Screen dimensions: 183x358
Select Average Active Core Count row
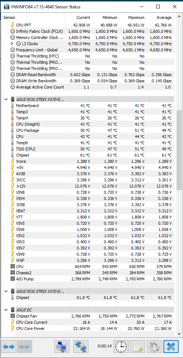coord(88,87)
